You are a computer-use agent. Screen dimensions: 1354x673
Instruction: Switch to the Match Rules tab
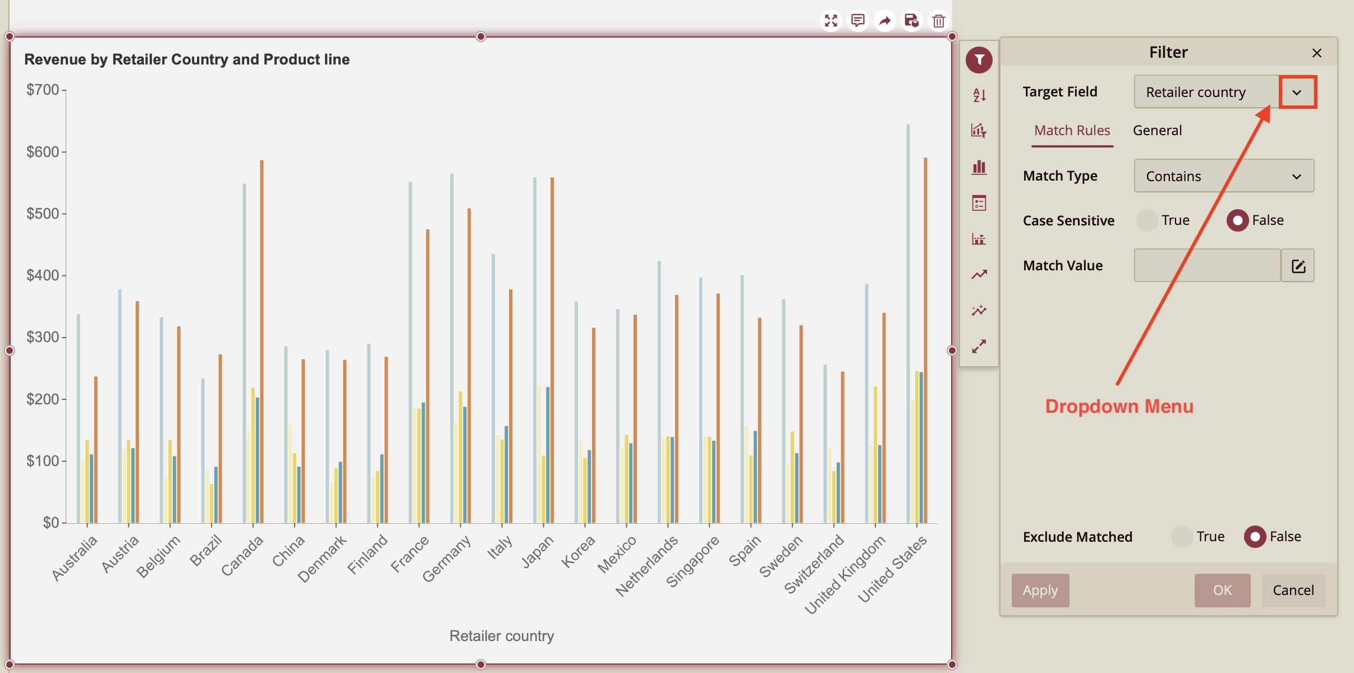[x=1072, y=131]
